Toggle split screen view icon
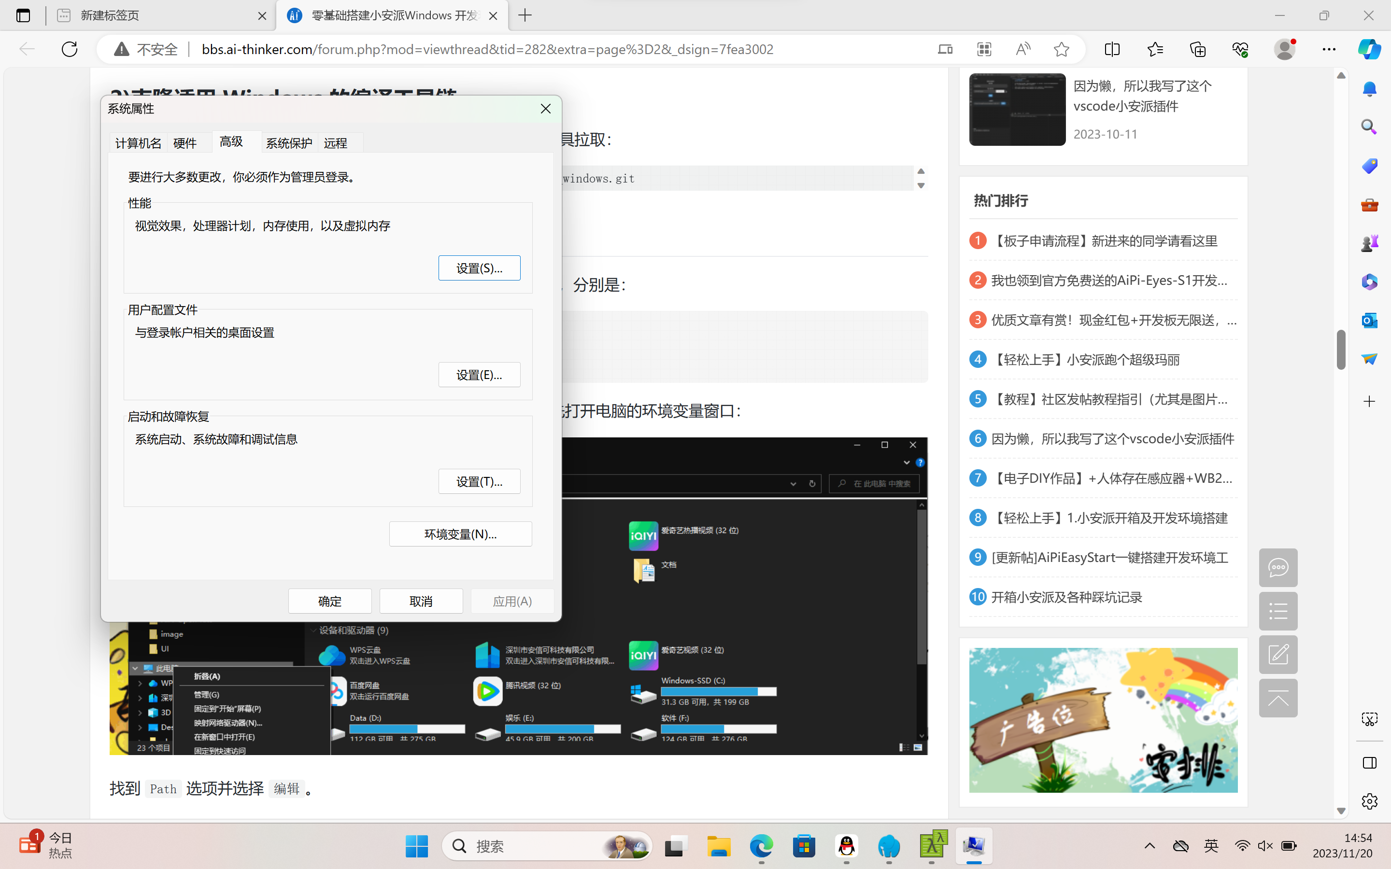This screenshot has height=869, width=1391. point(1112,49)
